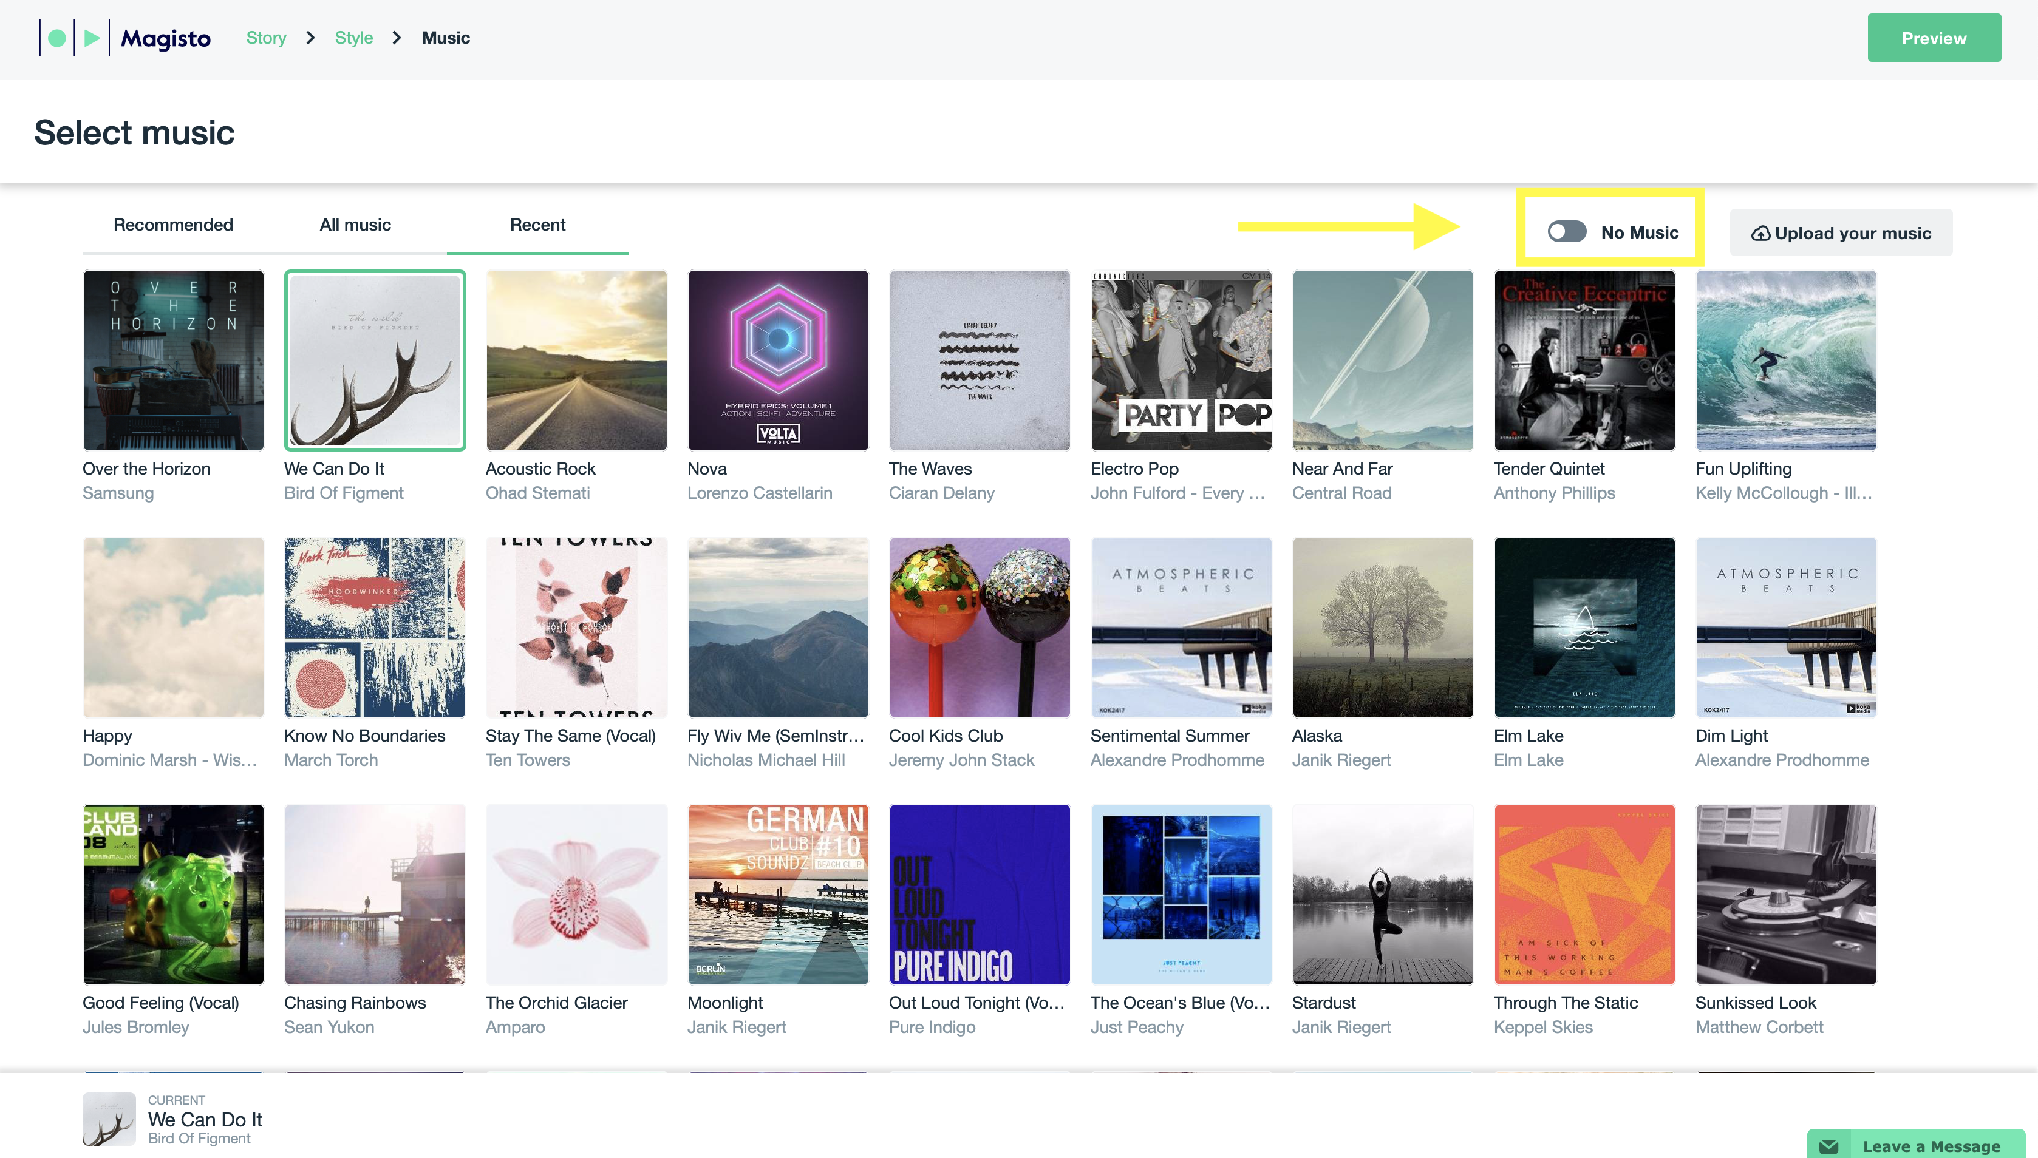This screenshot has width=2038, height=1158.
Task: Select Sunkissed Look turntable cover
Action: coord(1786,895)
